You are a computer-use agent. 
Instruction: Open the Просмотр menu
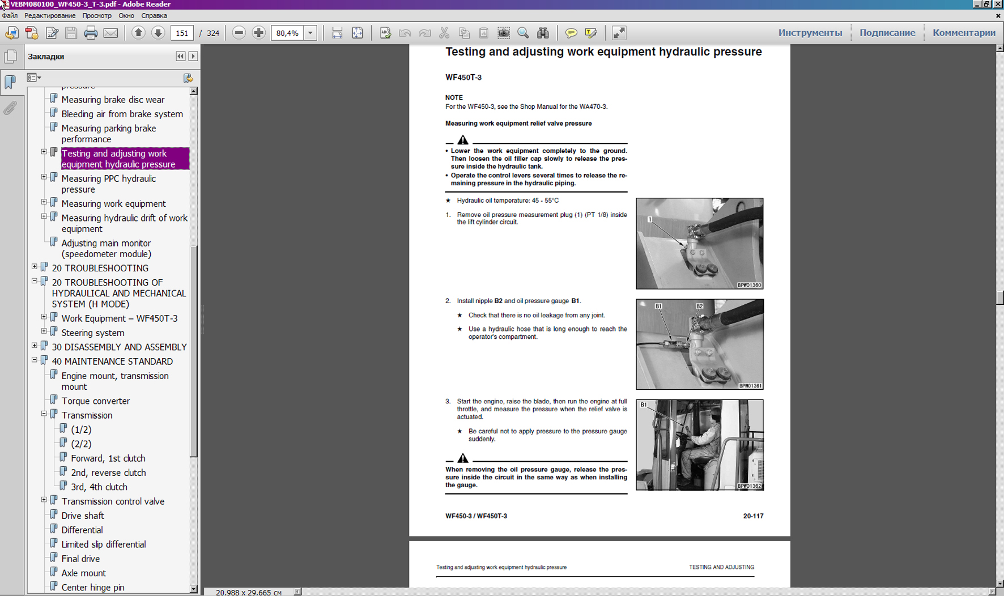[97, 16]
